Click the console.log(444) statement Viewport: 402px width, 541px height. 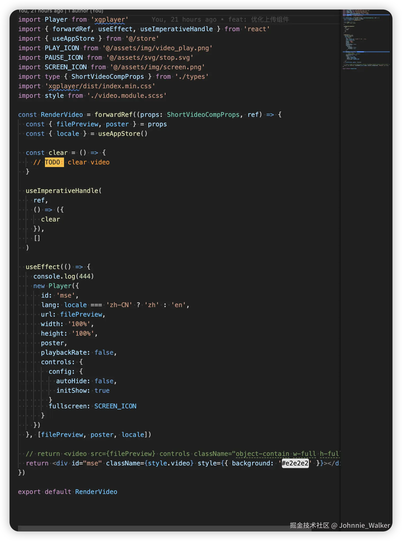[x=63, y=276]
